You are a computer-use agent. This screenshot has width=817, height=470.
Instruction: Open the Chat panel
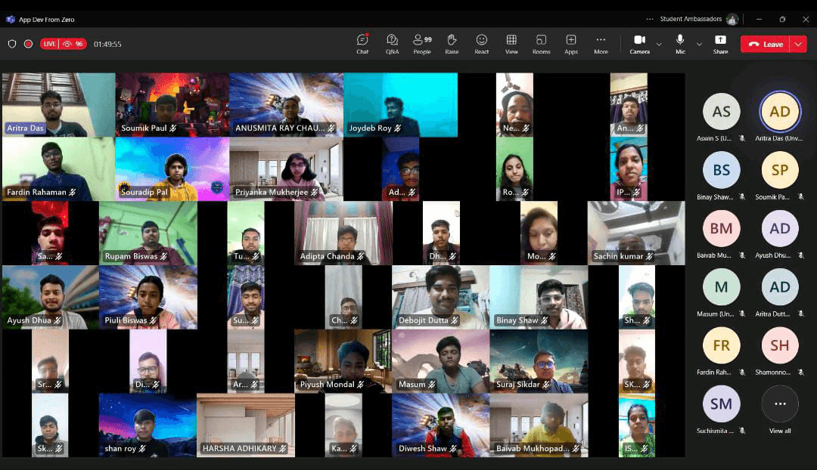click(362, 44)
